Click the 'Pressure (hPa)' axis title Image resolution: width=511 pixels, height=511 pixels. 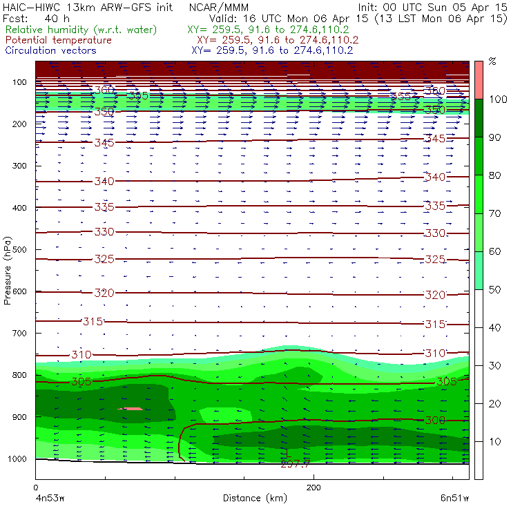pyautogui.click(x=7, y=271)
